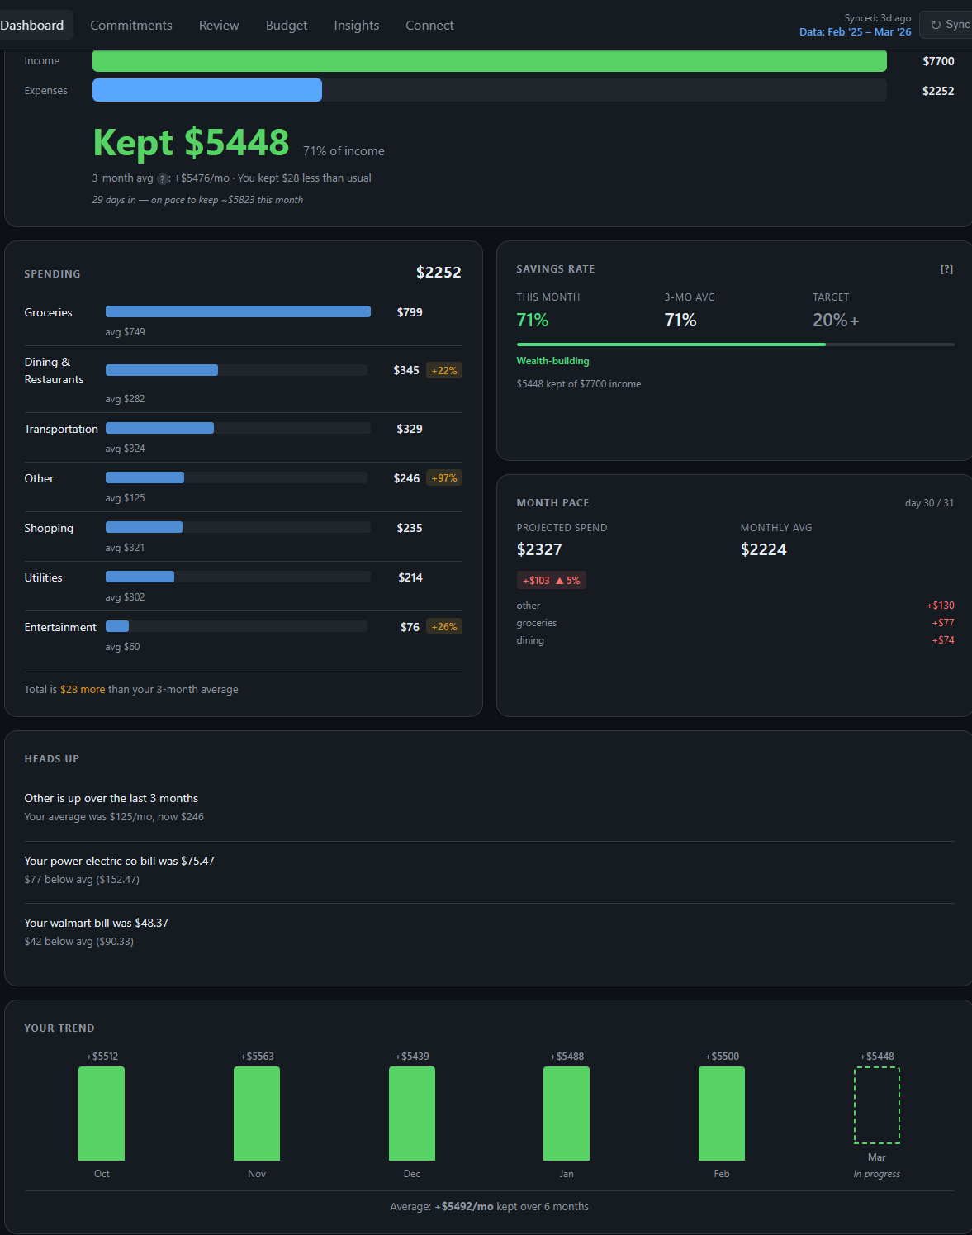Click the Sync refresh icon
The height and width of the screenshot is (1235, 972).
tap(934, 24)
